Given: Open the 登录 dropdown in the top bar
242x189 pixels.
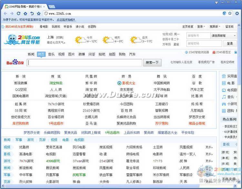Looking at the screenshot, I should (201, 27).
